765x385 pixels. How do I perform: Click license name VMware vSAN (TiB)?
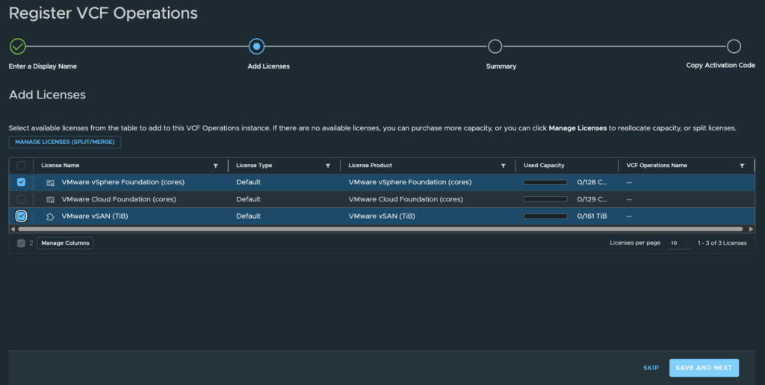(95, 216)
